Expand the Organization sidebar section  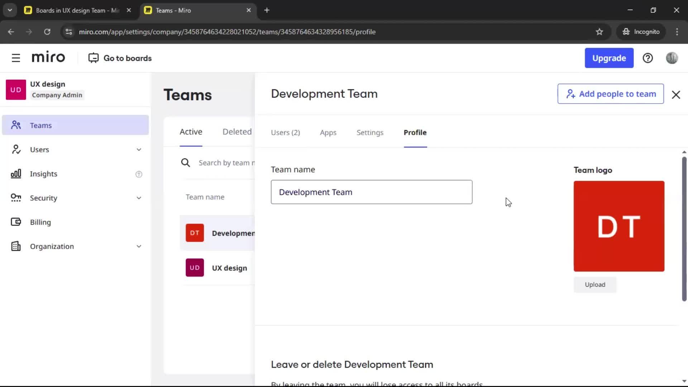click(139, 246)
